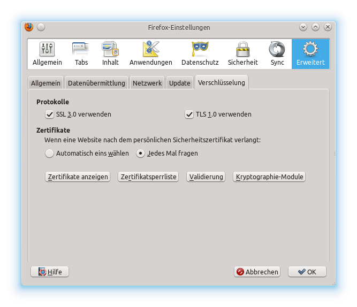
Task: Select the Erweitert gear category
Action: (310, 54)
